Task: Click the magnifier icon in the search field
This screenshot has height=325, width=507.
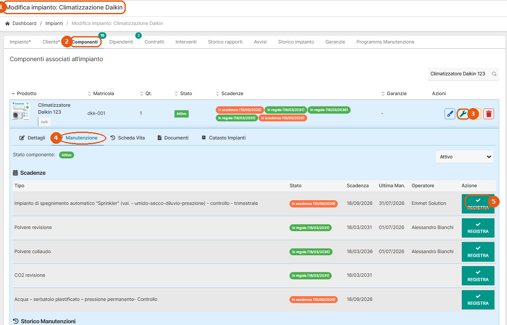Action: click(x=494, y=74)
